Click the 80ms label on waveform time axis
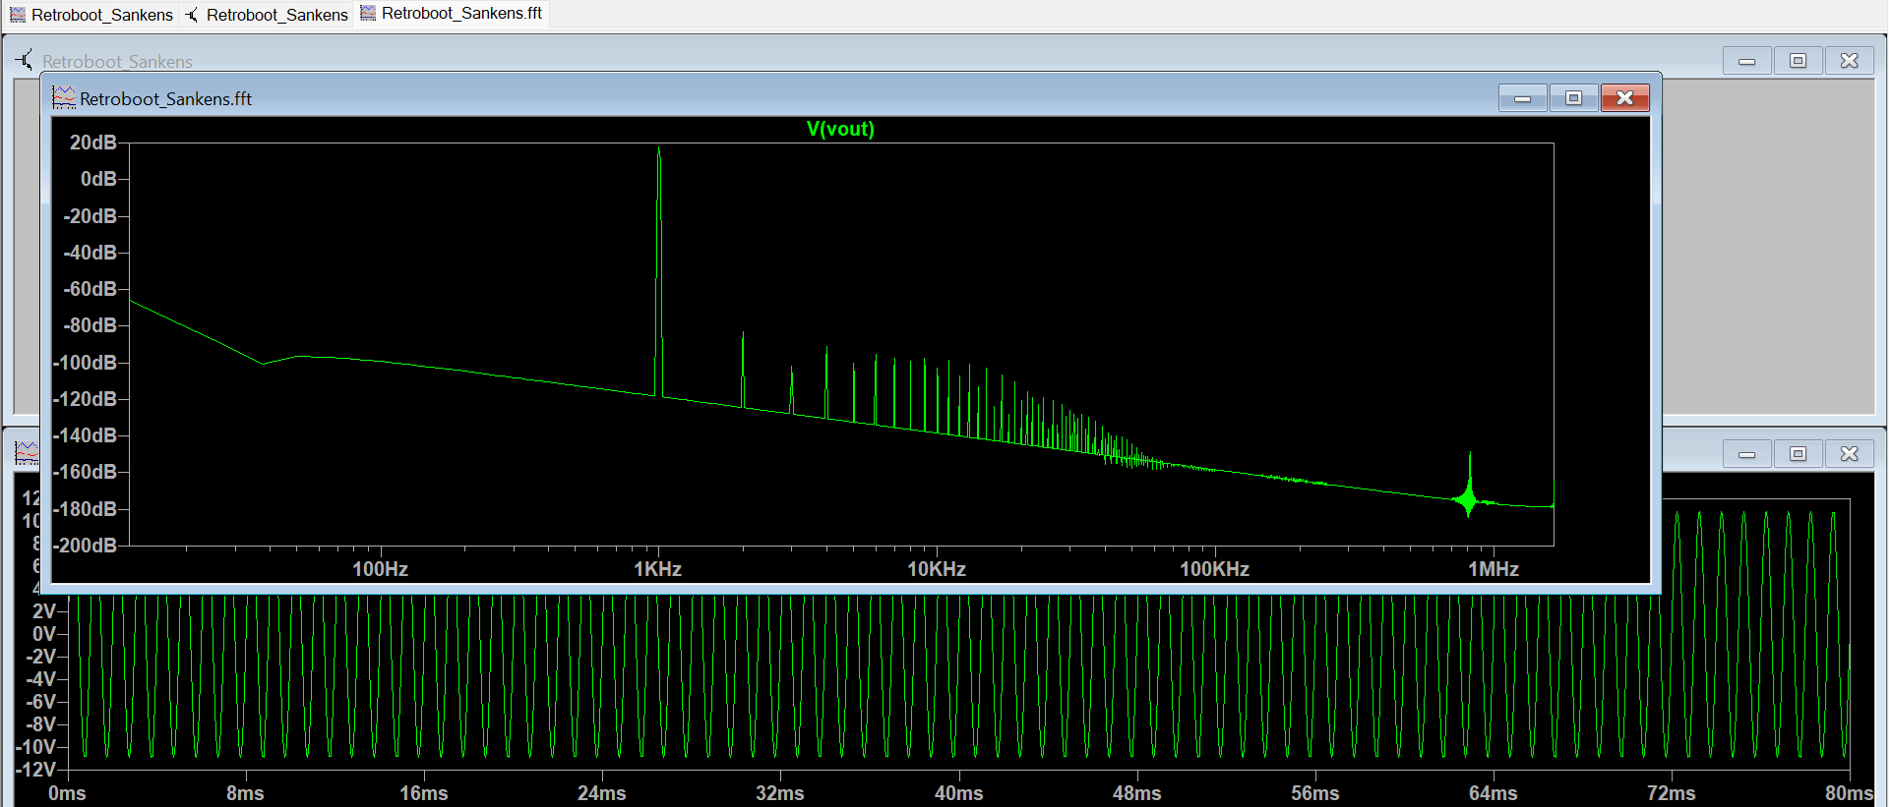This screenshot has height=807, width=1889. [x=1850, y=793]
